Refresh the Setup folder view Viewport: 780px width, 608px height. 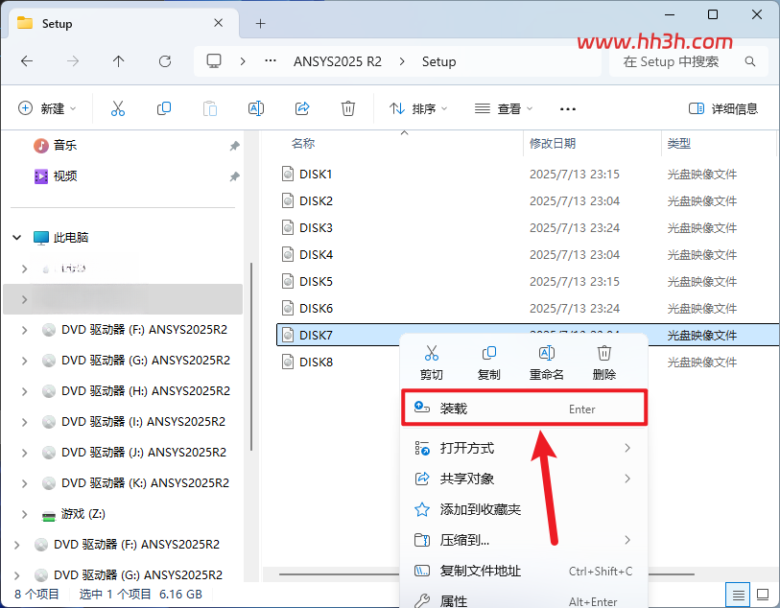click(x=165, y=61)
